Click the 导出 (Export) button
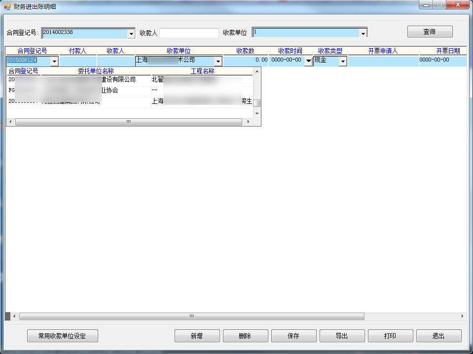This screenshot has height=354, width=473. coord(342,335)
